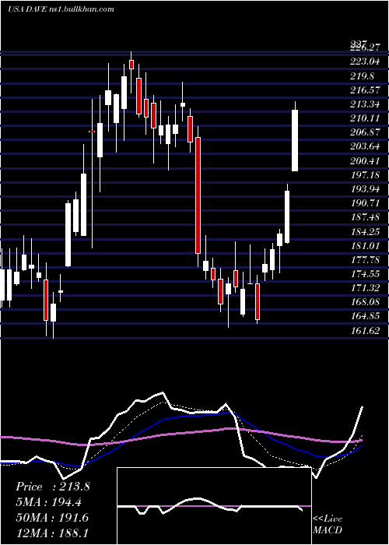
Task: Click the 219.8 price axis label
Action: click(x=362, y=76)
